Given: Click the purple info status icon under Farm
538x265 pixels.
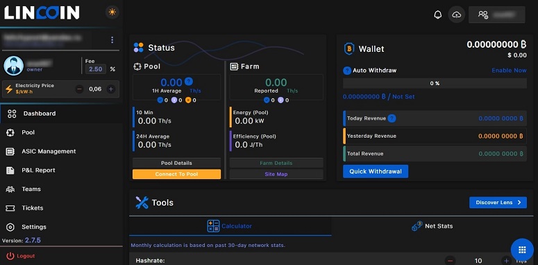Looking at the screenshot, I should point(280,100).
